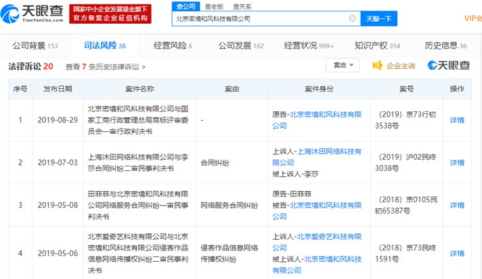The width and height of the screenshot is (482, 279).
Task: Click the 案件身份 column header
Action: [x=319, y=89]
